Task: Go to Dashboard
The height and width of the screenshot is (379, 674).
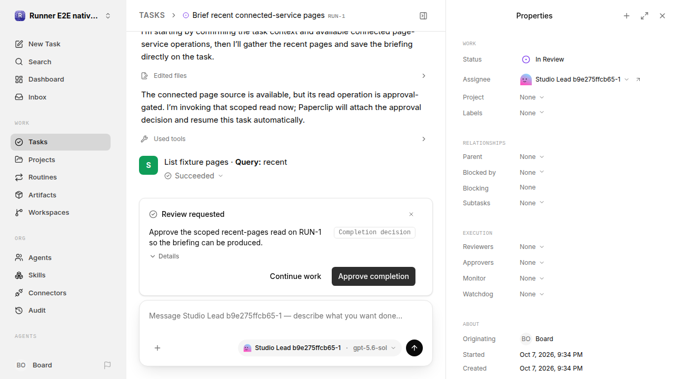Action: (x=61, y=79)
